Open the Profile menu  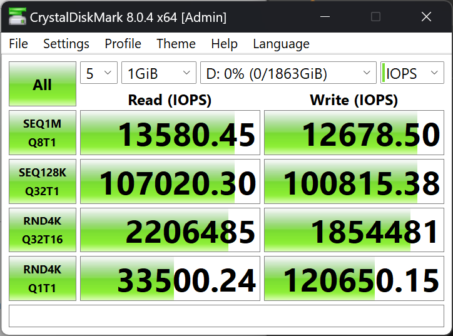point(123,44)
